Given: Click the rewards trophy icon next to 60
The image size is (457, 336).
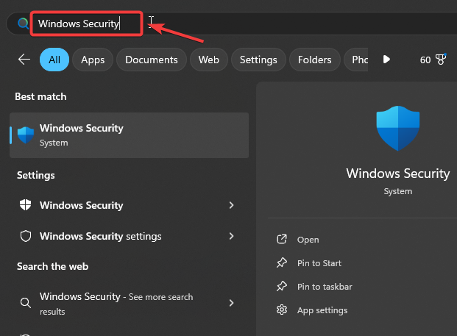Looking at the screenshot, I should click(441, 60).
